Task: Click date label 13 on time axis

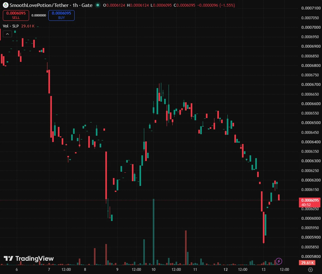Action: click(x=263, y=270)
